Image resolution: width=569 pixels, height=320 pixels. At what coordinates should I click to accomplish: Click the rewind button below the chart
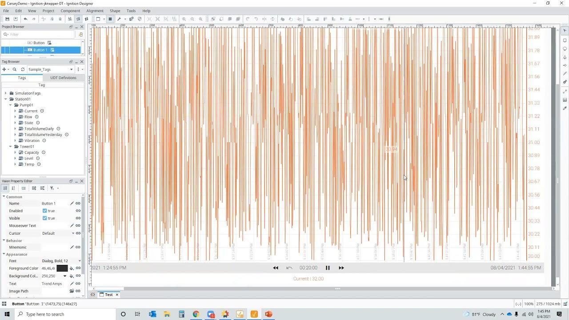click(x=276, y=268)
